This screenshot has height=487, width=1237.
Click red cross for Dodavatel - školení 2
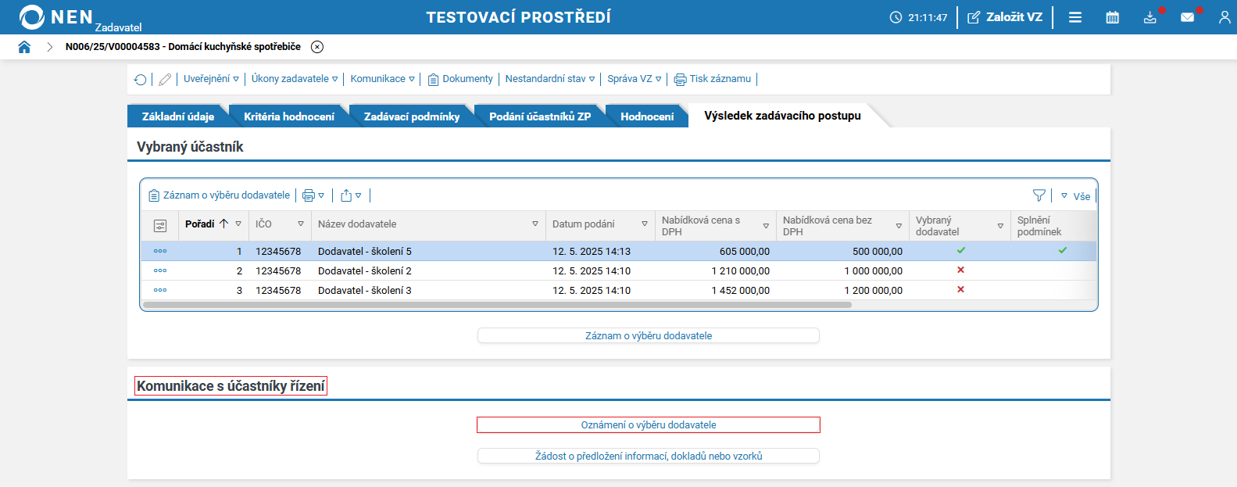point(961,270)
